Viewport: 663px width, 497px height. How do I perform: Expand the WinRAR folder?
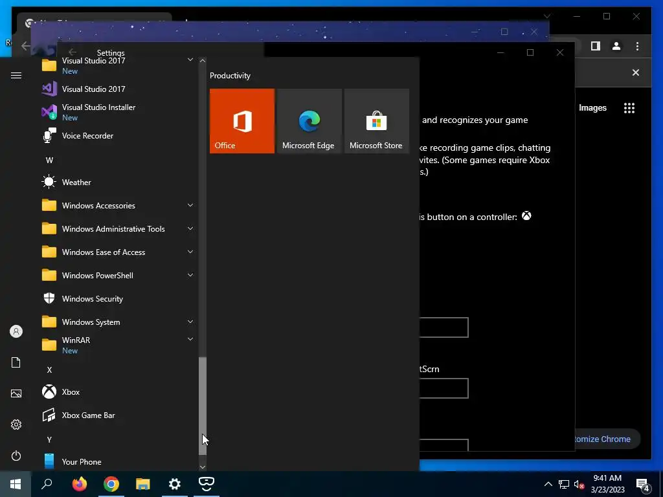(x=190, y=339)
